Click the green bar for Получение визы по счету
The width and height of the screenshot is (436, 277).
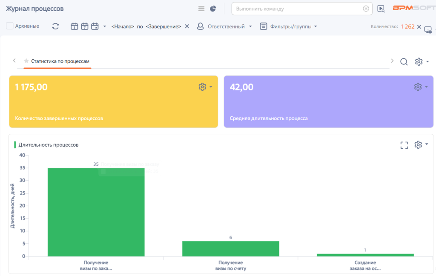point(230,248)
